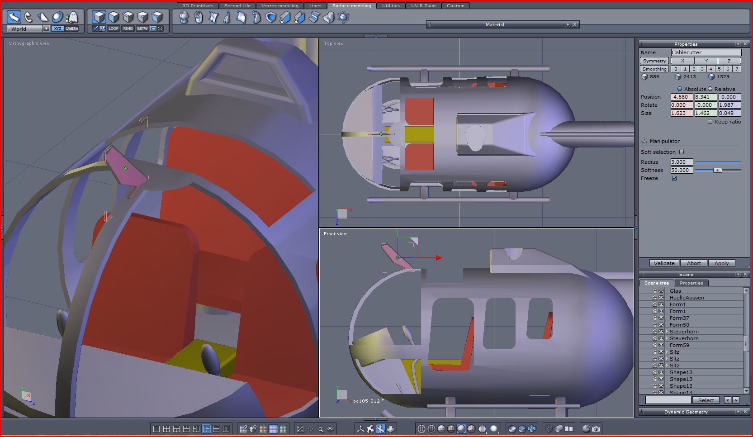Switch to the Vertex modeling tab
Screen dimensions: 753x437
pyautogui.click(x=279, y=5)
